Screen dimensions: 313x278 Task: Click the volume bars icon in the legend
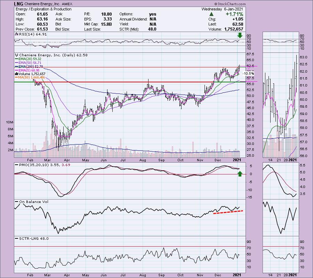[16, 74]
